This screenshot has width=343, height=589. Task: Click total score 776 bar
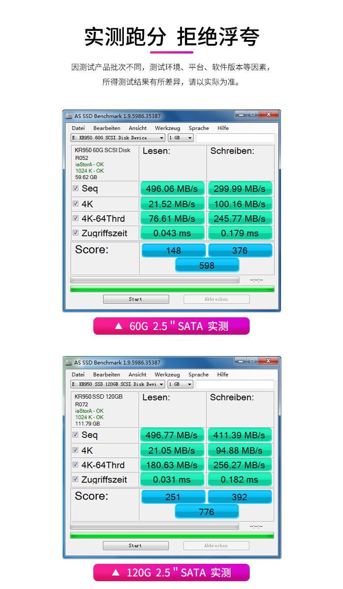[207, 512]
